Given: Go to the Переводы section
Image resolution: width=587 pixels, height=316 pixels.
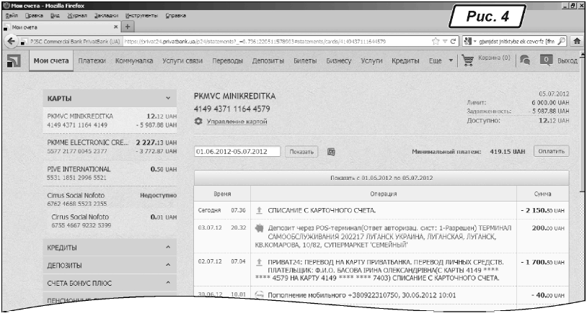Looking at the screenshot, I should (x=228, y=62).
